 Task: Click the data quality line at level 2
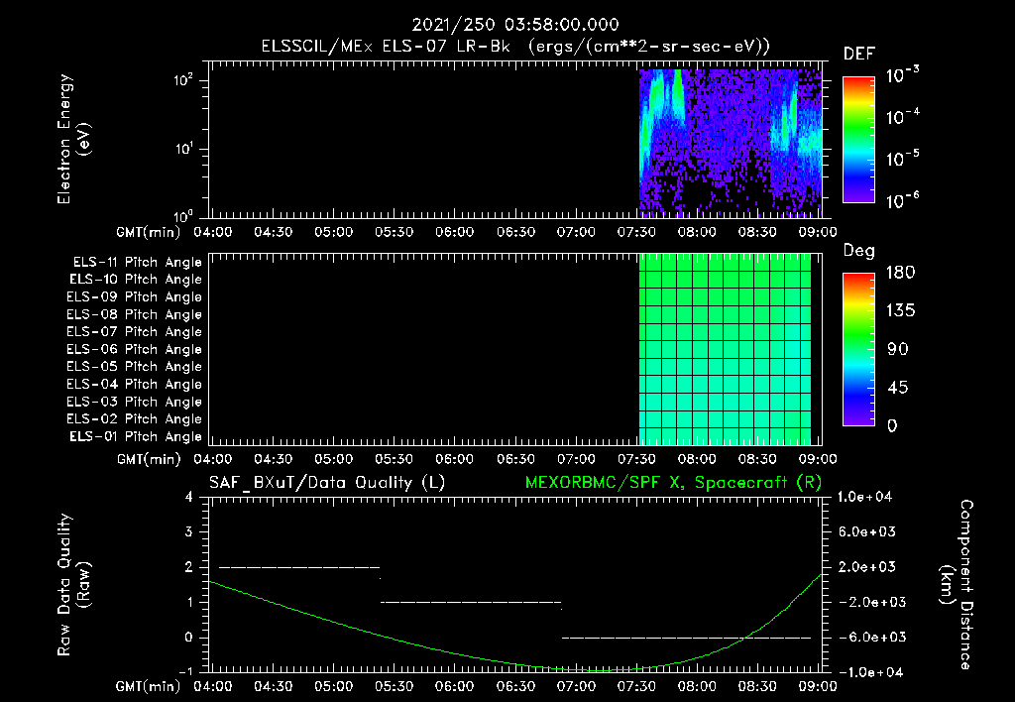tap(299, 567)
